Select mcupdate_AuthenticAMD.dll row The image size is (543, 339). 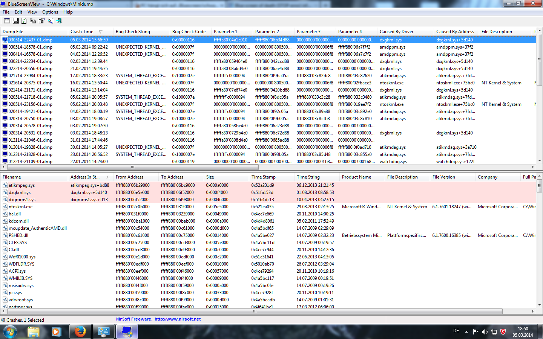(268, 228)
